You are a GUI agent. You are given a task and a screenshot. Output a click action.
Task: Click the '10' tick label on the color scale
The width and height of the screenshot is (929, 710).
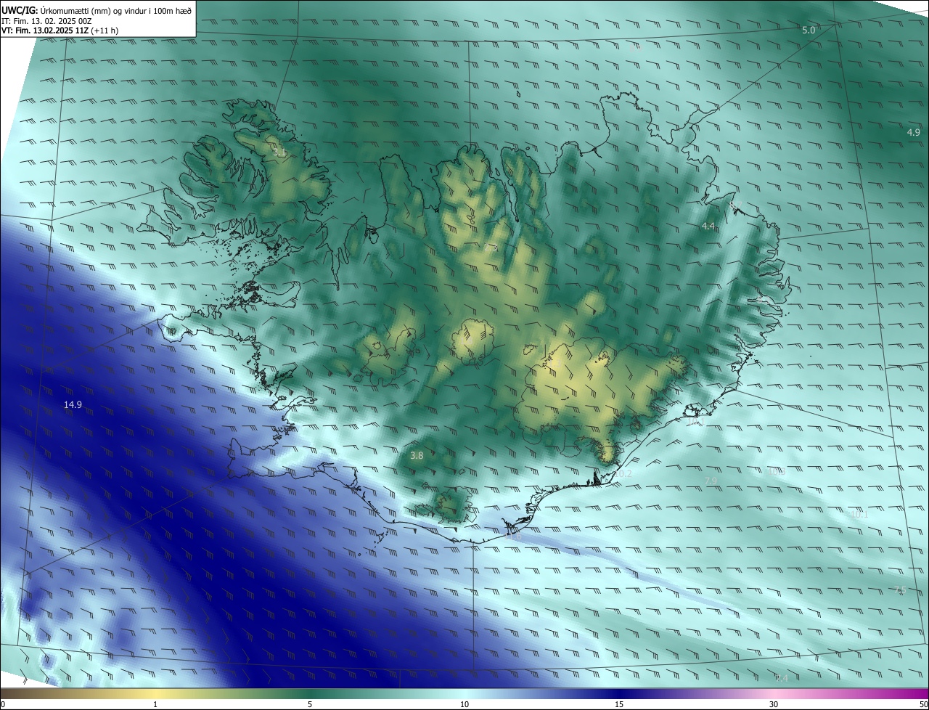(x=464, y=704)
